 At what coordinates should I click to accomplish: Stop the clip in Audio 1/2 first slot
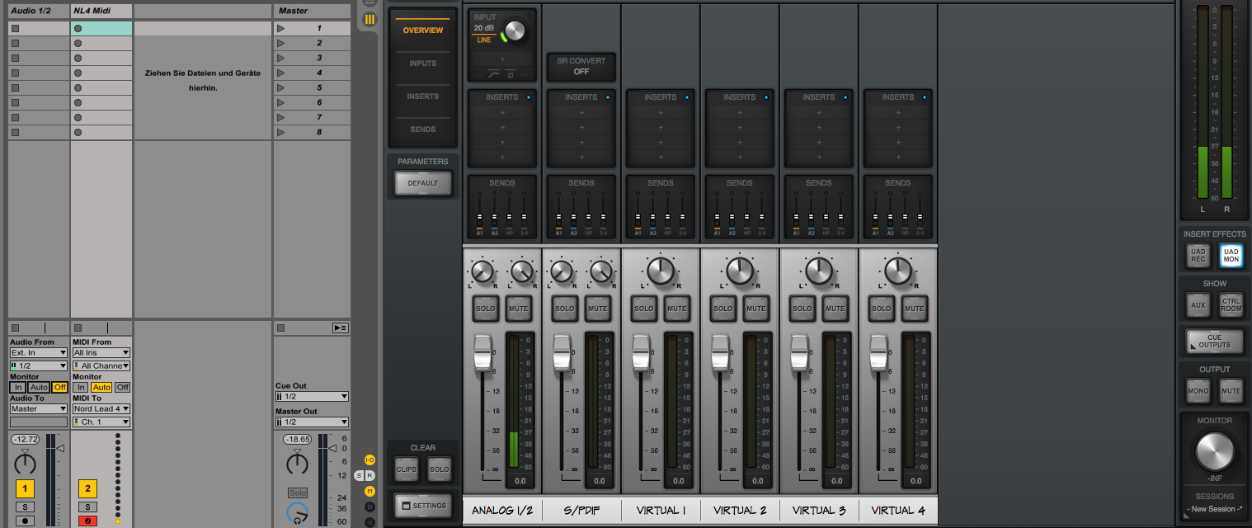[x=15, y=28]
